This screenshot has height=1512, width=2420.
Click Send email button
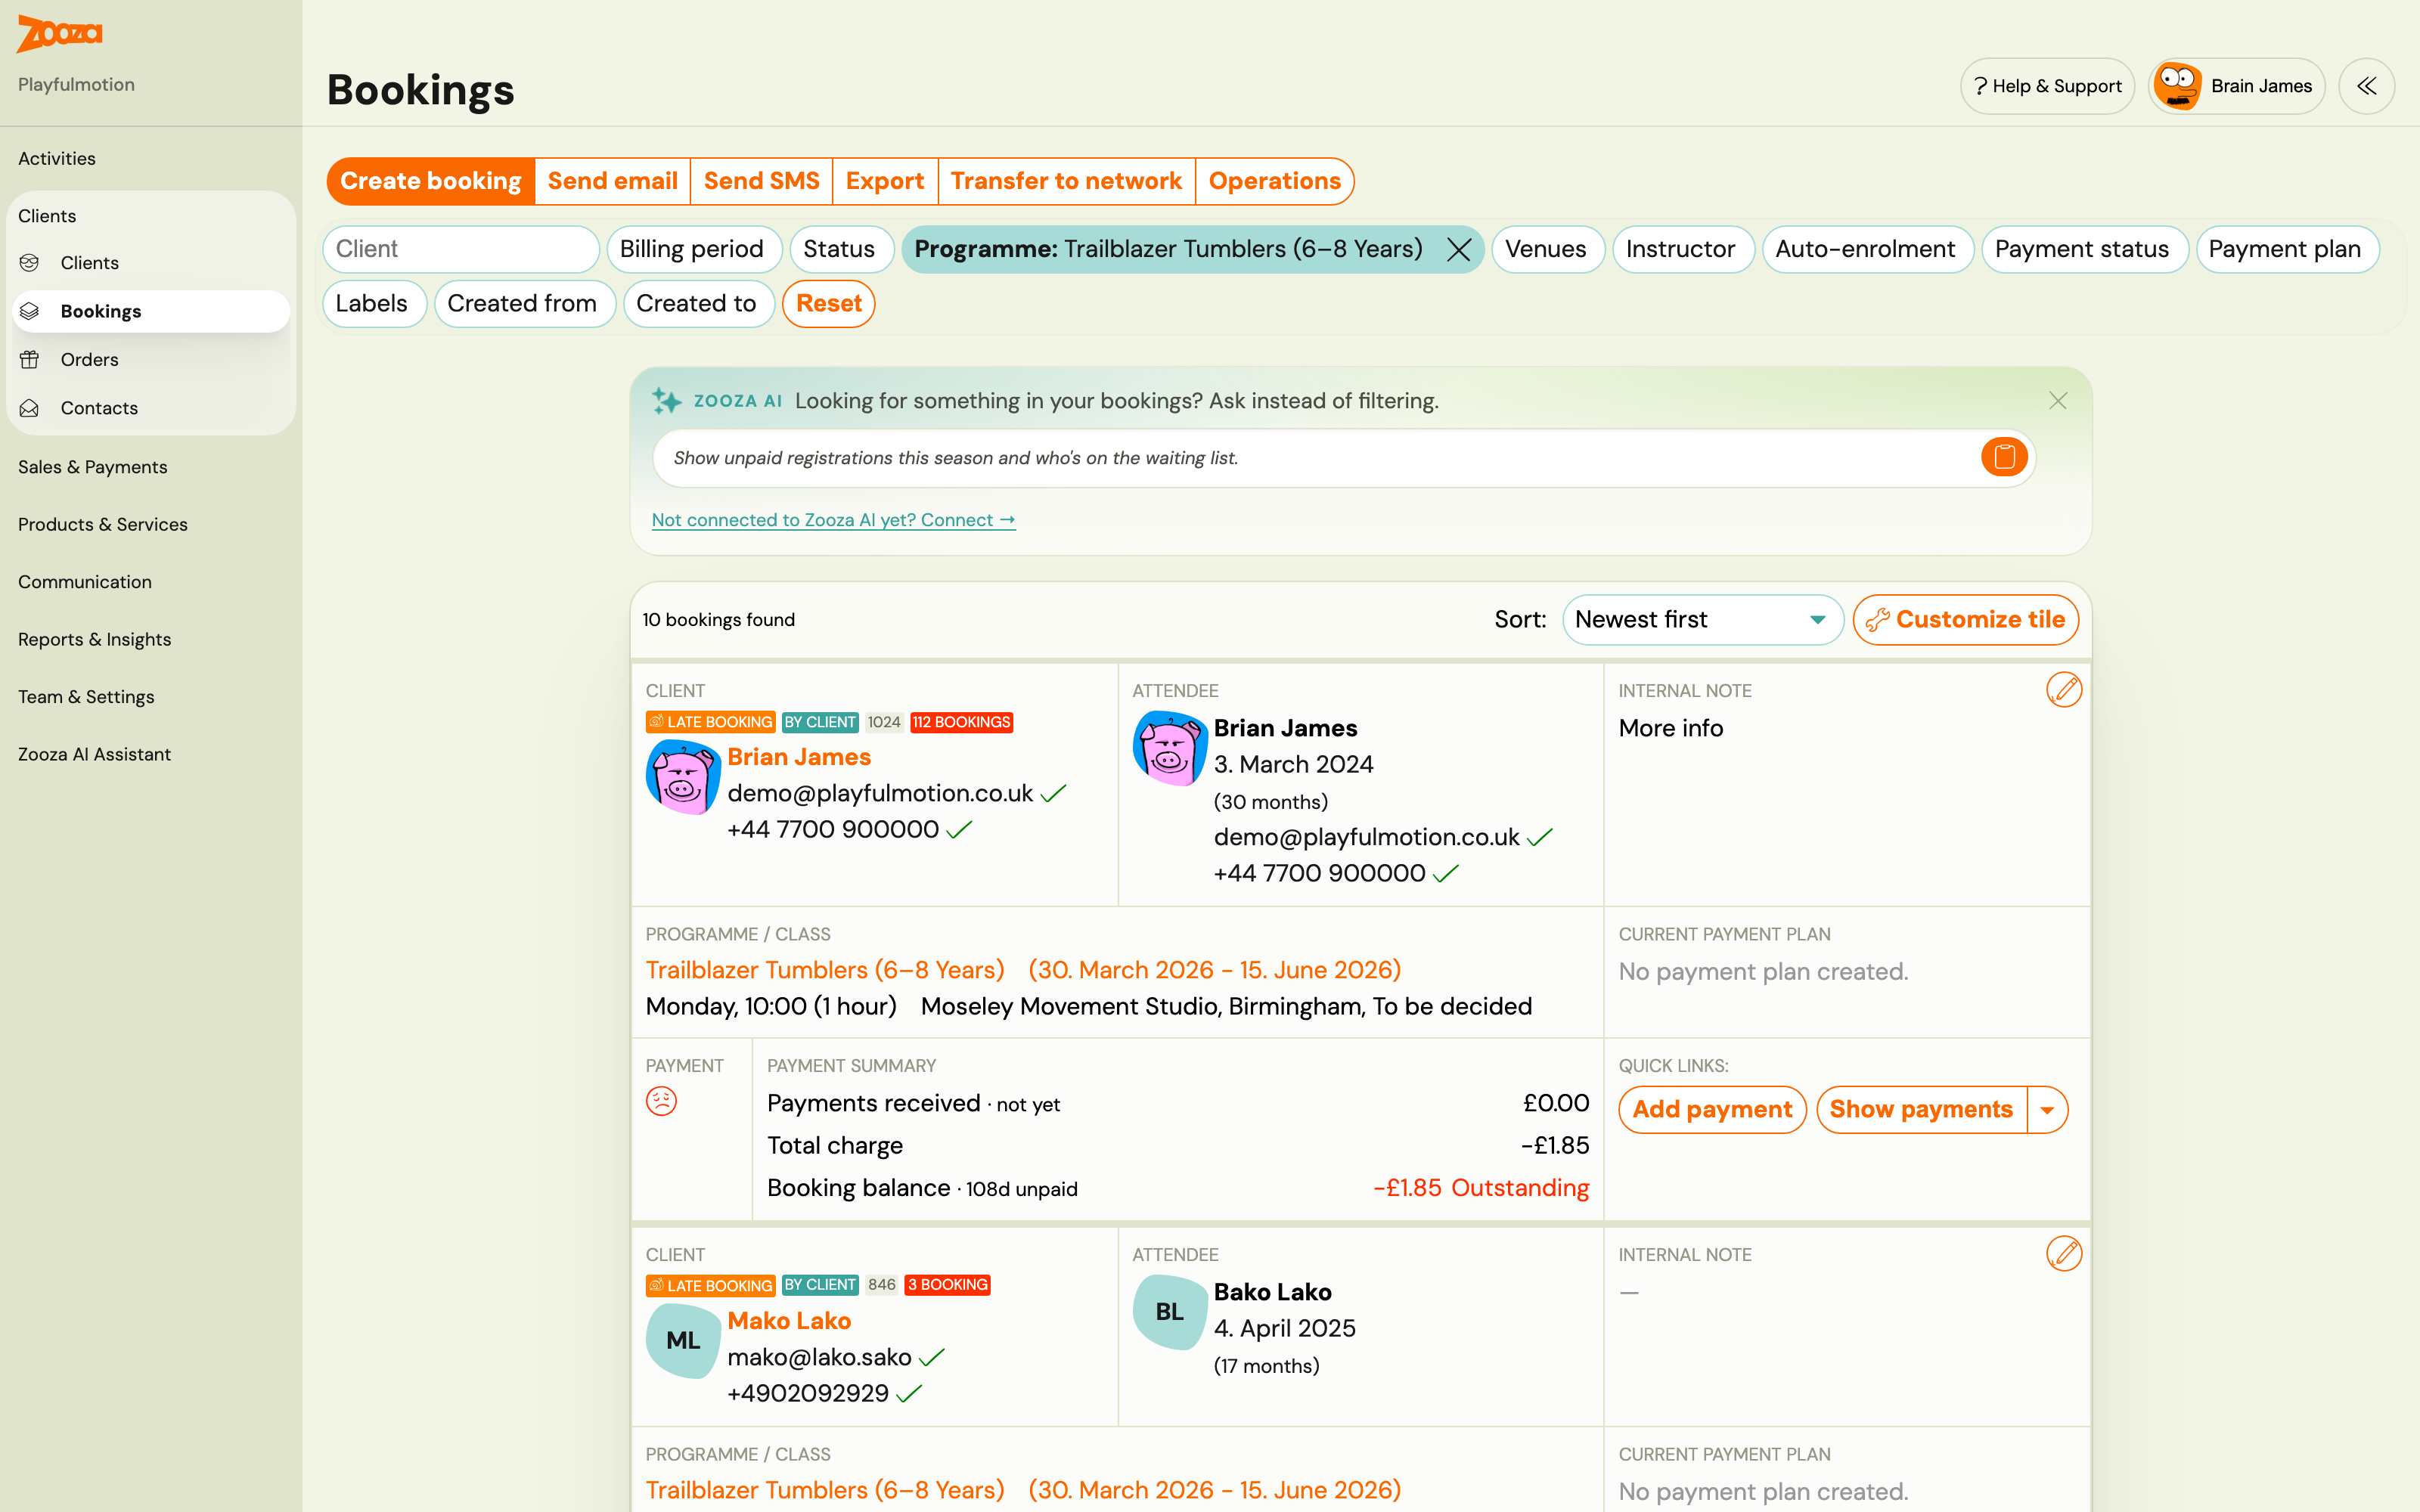[612, 181]
